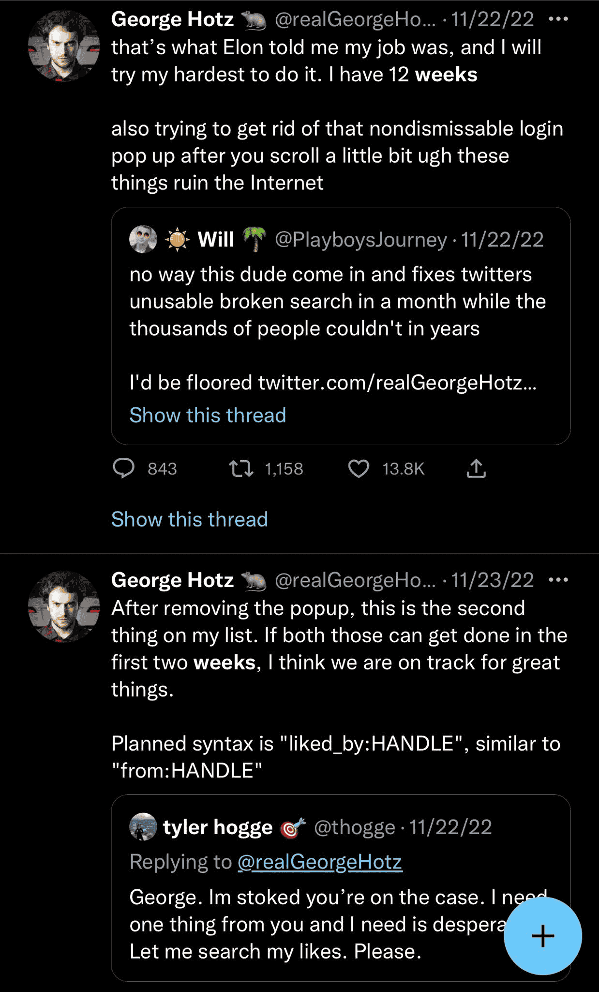Open George Hotz name on first tweet

click(x=172, y=19)
